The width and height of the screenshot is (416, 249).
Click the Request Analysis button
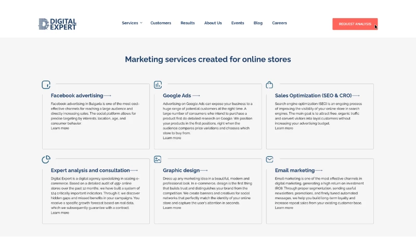(x=355, y=24)
